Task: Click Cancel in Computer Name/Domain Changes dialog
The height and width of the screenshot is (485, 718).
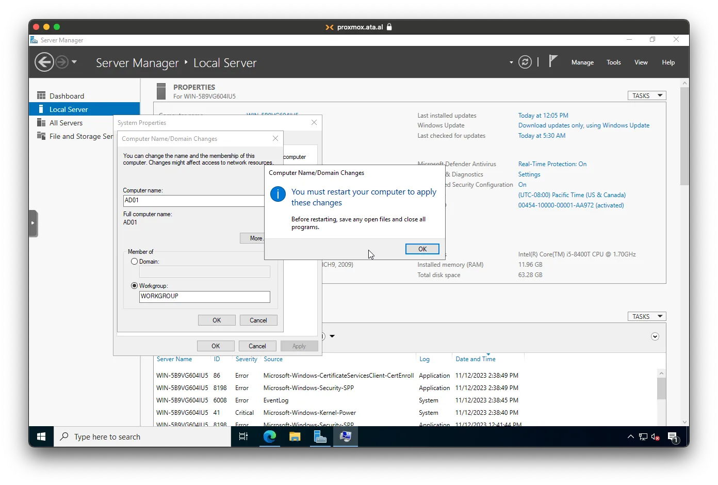Action: point(258,320)
